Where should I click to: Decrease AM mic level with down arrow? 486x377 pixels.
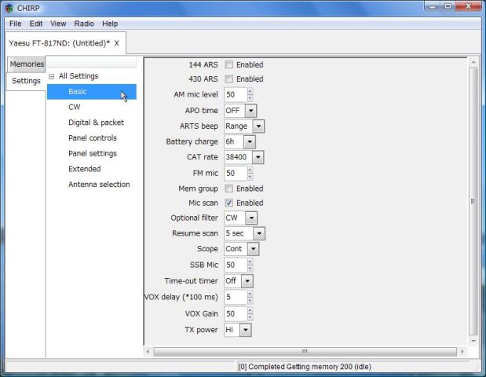(x=250, y=98)
